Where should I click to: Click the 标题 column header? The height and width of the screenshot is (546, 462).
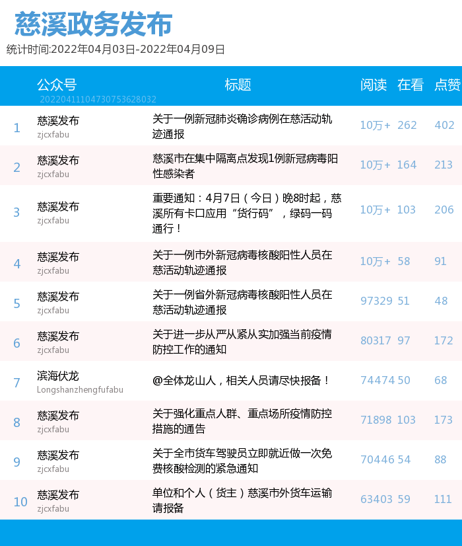(x=238, y=85)
